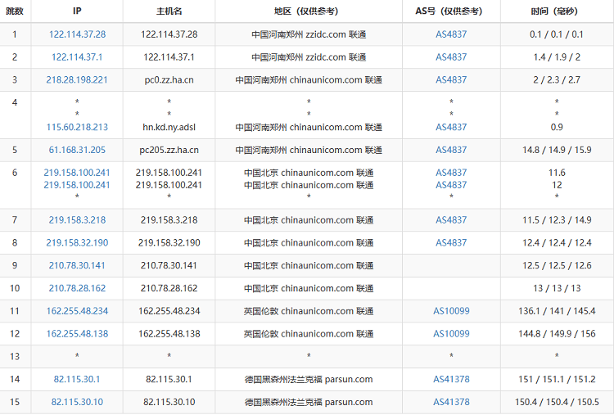Open the AS4837 link in hop 7 row
The width and height of the screenshot is (614, 415).
click(451, 220)
